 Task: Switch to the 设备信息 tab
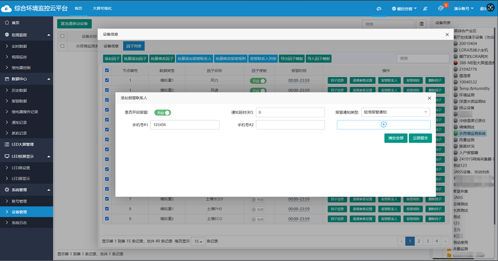click(x=111, y=46)
